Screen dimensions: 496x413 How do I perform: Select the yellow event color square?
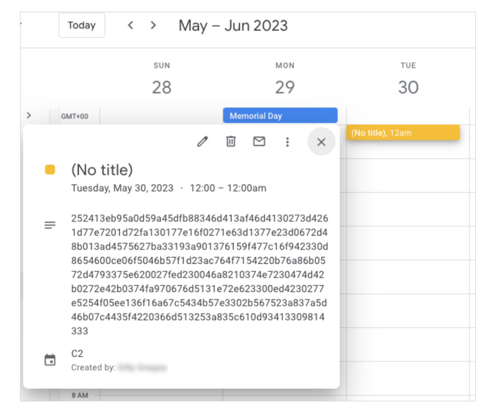coord(50,169)
